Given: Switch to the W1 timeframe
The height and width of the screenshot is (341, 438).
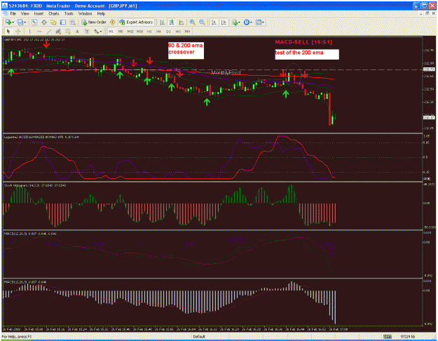Looking at the screenshot, I should [178, 32].
